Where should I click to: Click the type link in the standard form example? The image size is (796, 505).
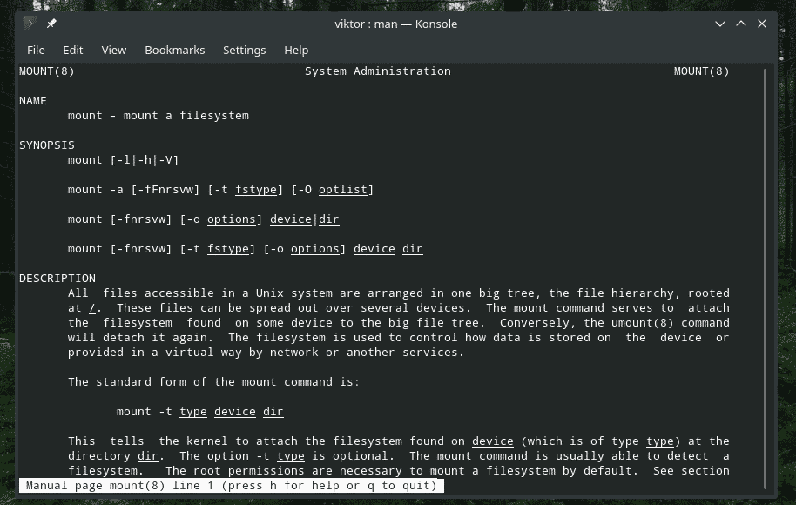click(193, 411)
